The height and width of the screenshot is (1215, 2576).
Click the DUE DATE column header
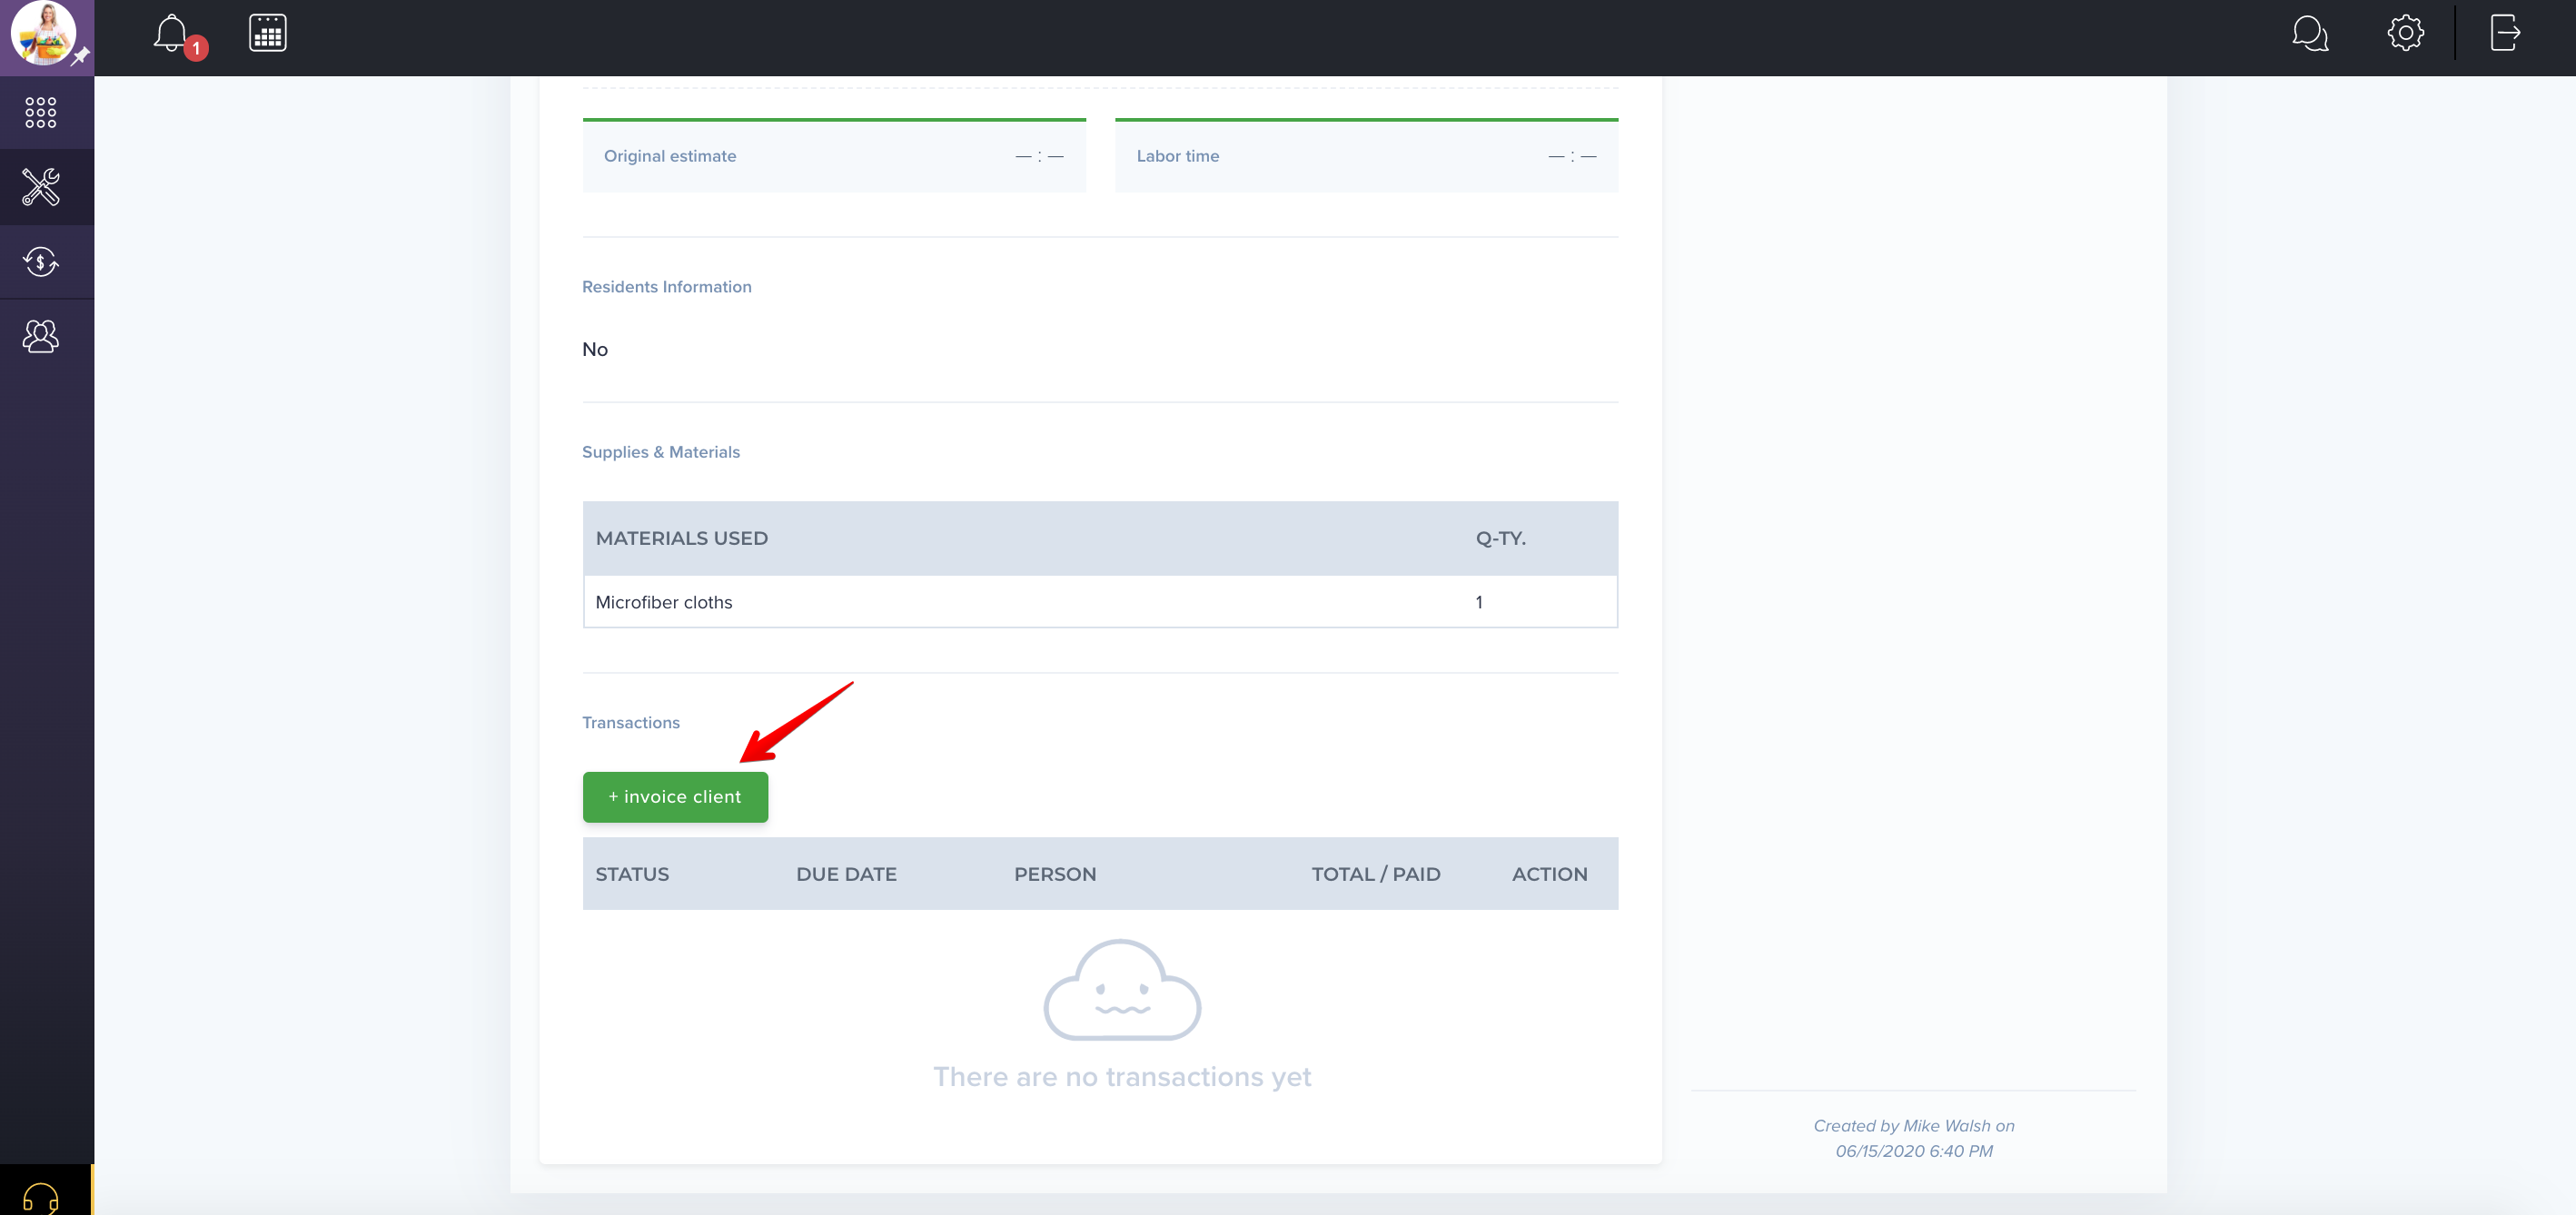(846, 874)
